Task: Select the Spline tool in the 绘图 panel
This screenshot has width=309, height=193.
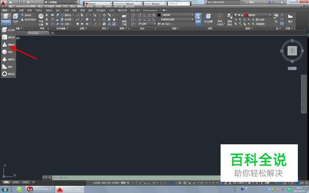Action: [x=77, y=20]
